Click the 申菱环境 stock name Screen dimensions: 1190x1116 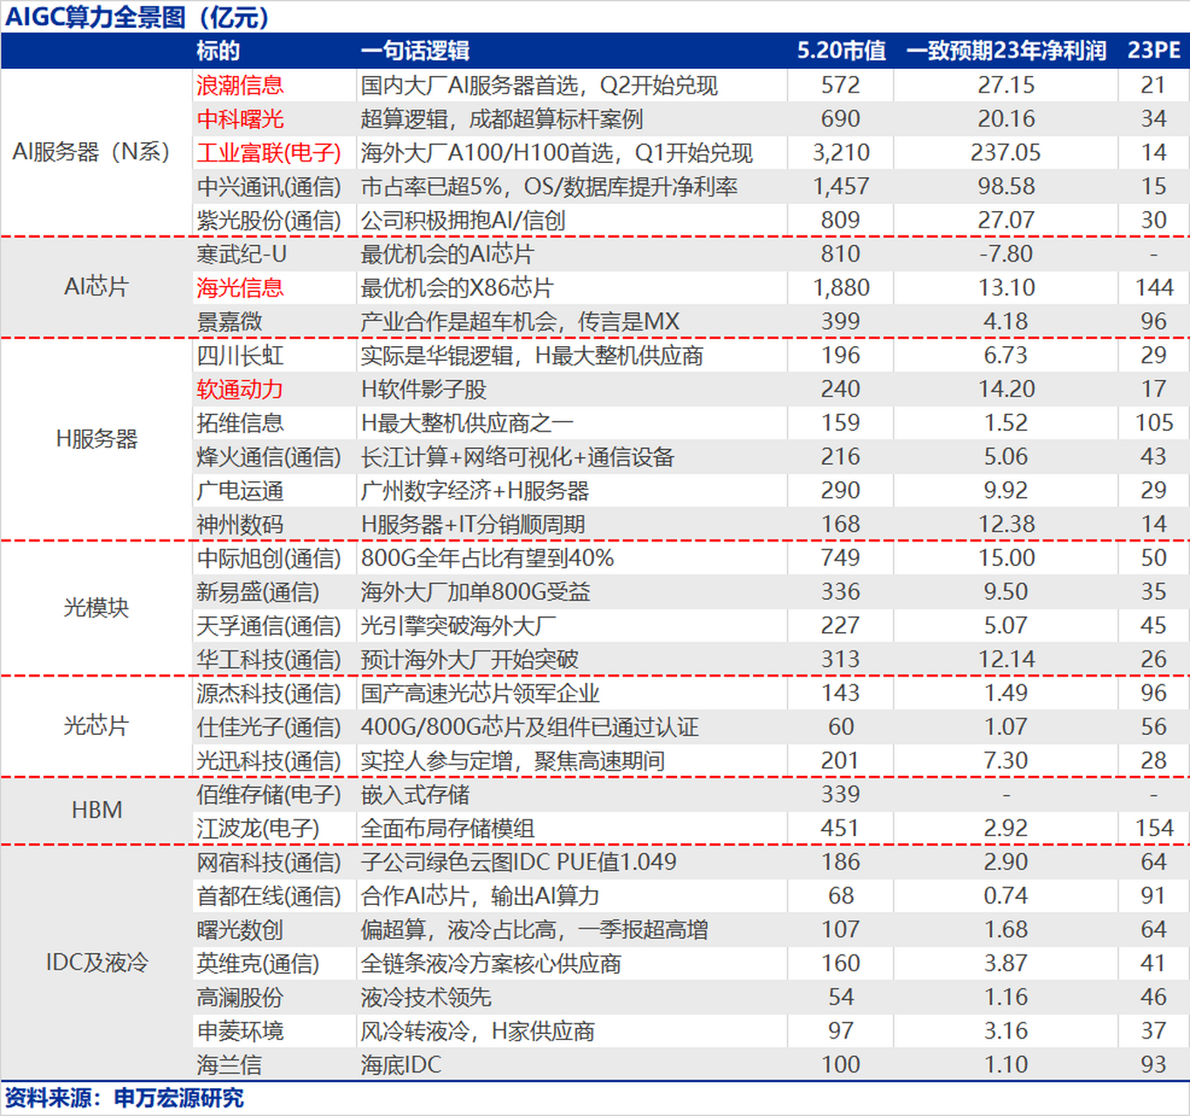click(240, 1031)
